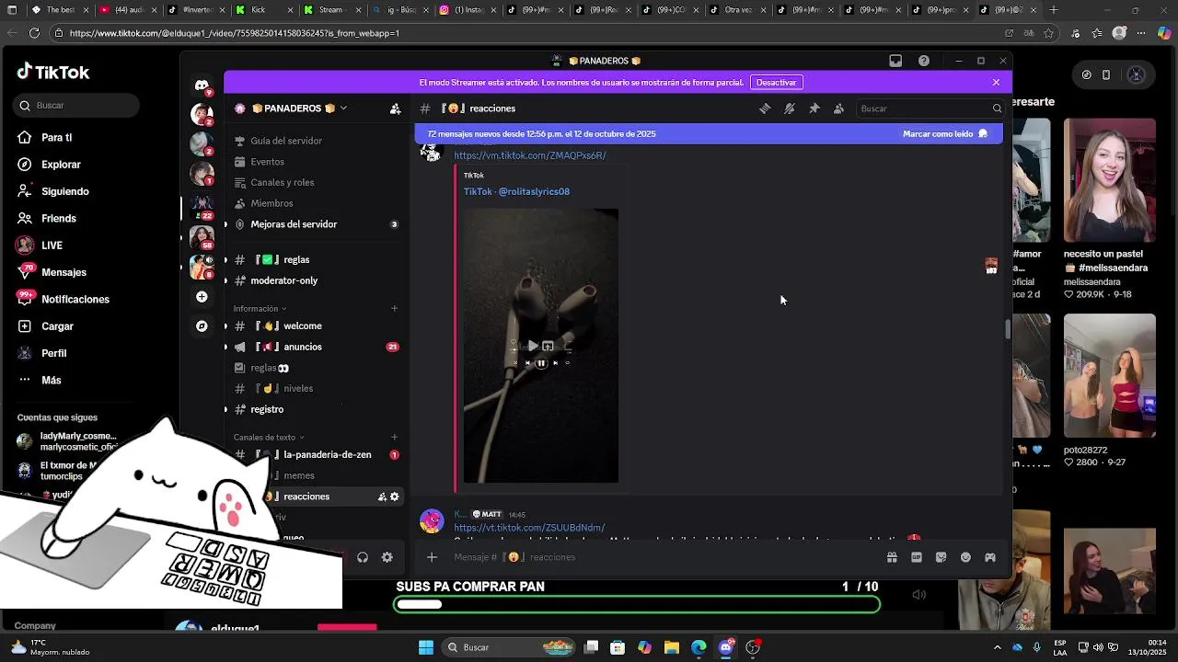
Task: Click the Mensaje reacciones message input field
Action: click(x=663, y=557)
